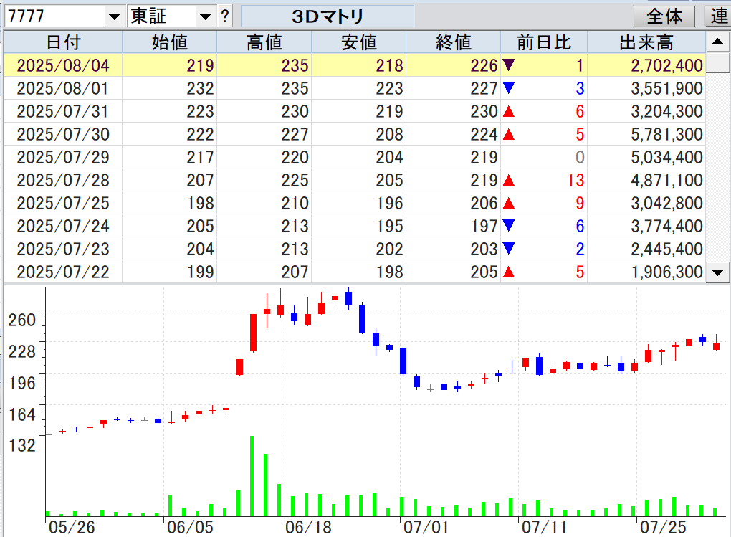
Task: Select the 2025/07/23 date cell
Action: click(x=63, y=249)
